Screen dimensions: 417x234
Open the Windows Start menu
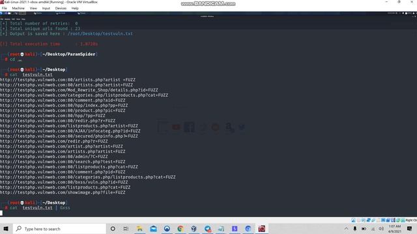click(6, 228)
